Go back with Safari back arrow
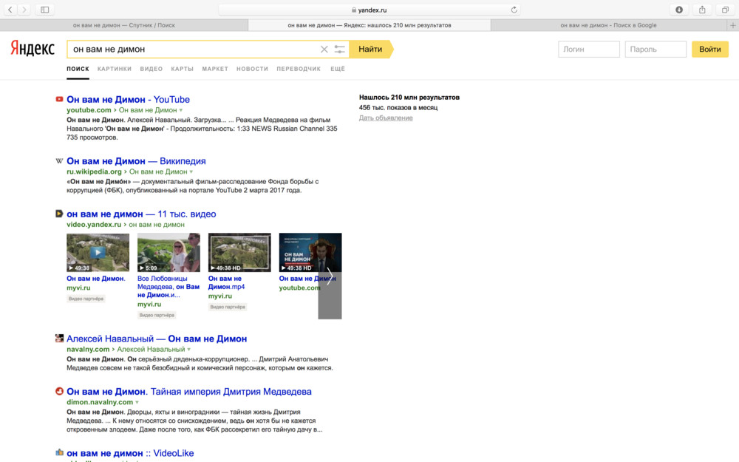This screenshot has height=462, width=739. [10, 10]
